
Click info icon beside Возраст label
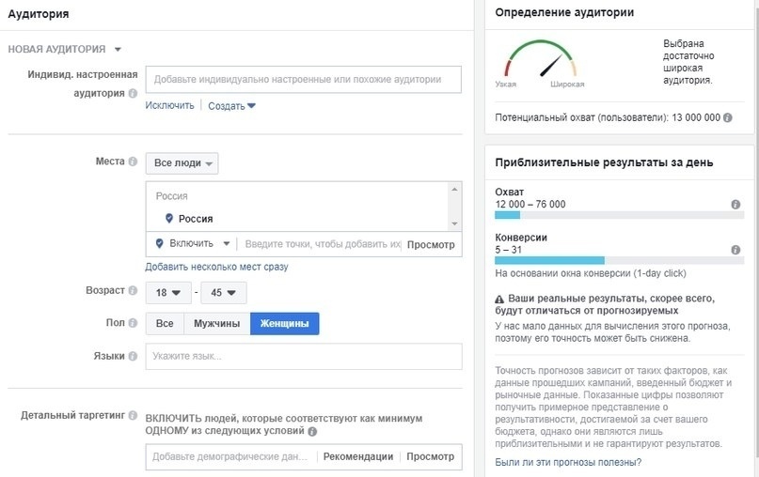click(133, 290)
